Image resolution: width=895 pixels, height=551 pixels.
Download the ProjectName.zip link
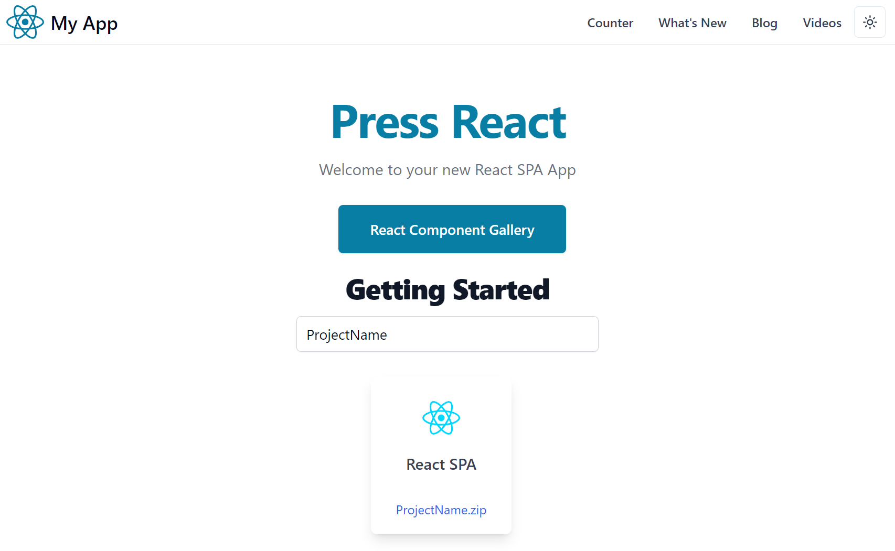pyautogui.click(x=441, y=510)
